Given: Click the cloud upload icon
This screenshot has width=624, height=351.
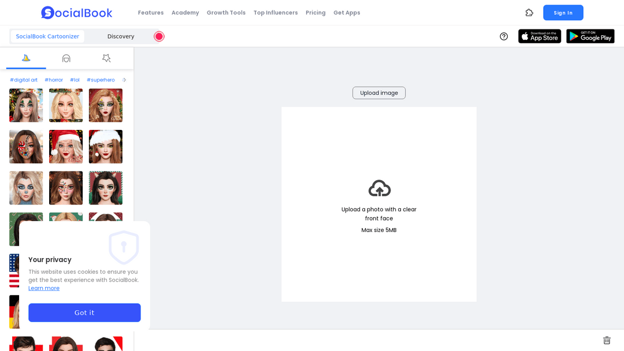Looking at the screenshot, I should tap(379, 188).
